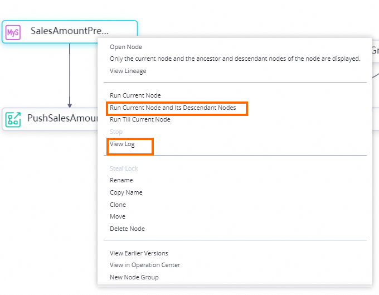This screenshot has height=295, width=379.
Task: Click Delete Node
Action: click(x=127, y=229)
